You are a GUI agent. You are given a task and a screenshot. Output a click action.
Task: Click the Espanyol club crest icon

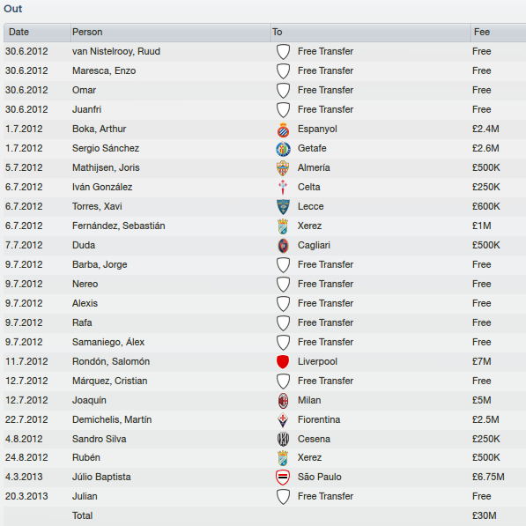[x=283, y=130]
